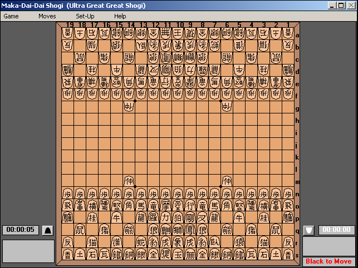Select Black's kirin 麒 on square 11q
This screenshot has height=268, width=358.
click(166, 230)
